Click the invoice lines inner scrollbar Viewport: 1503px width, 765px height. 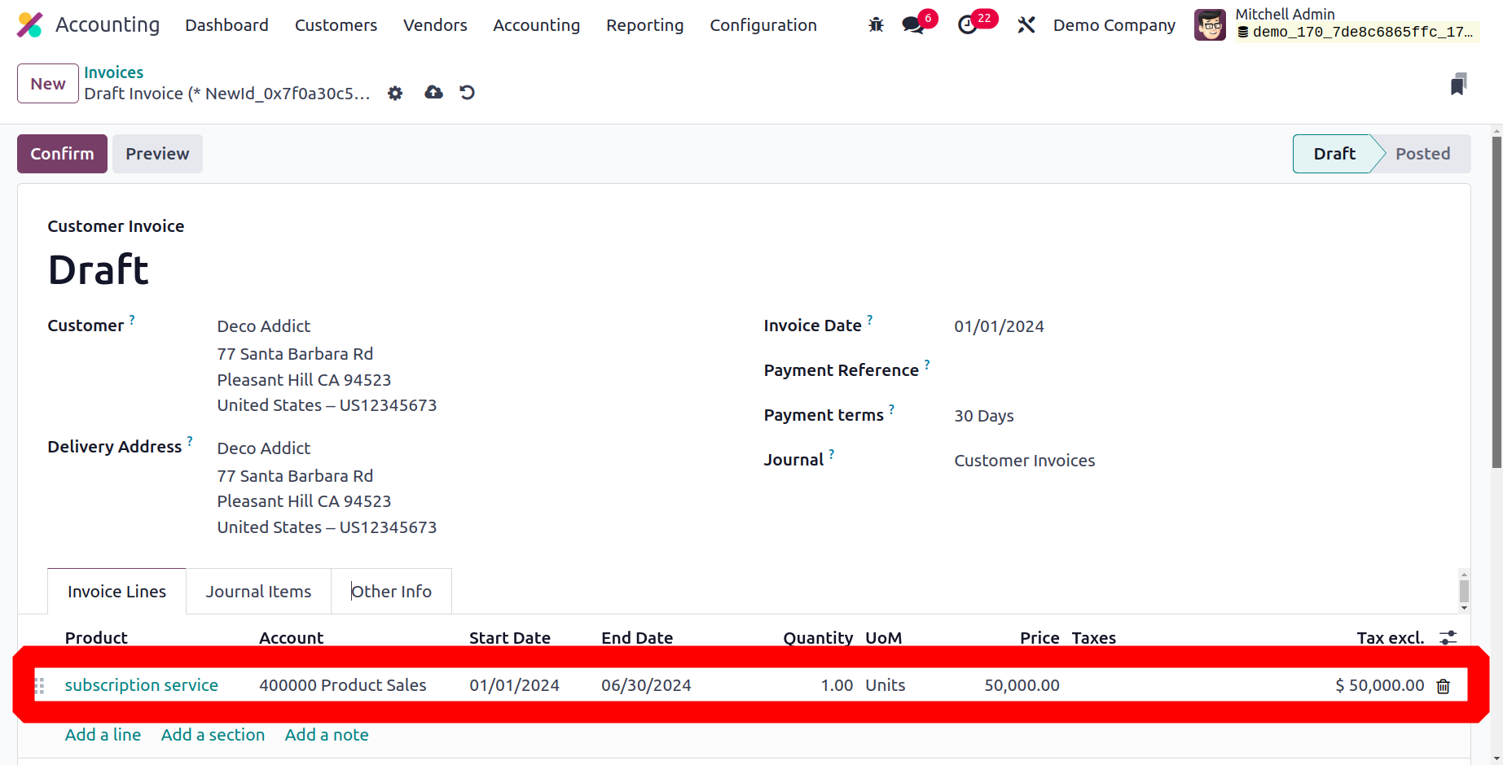[x=1464, y=592]
